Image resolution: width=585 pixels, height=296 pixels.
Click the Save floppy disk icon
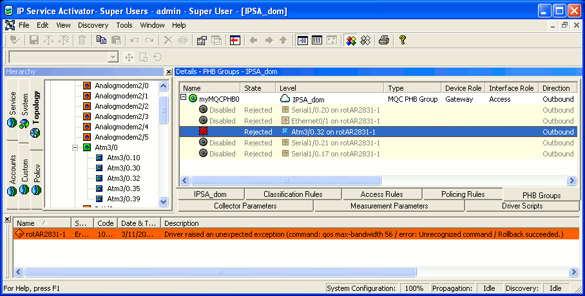[x=34, y=41]
